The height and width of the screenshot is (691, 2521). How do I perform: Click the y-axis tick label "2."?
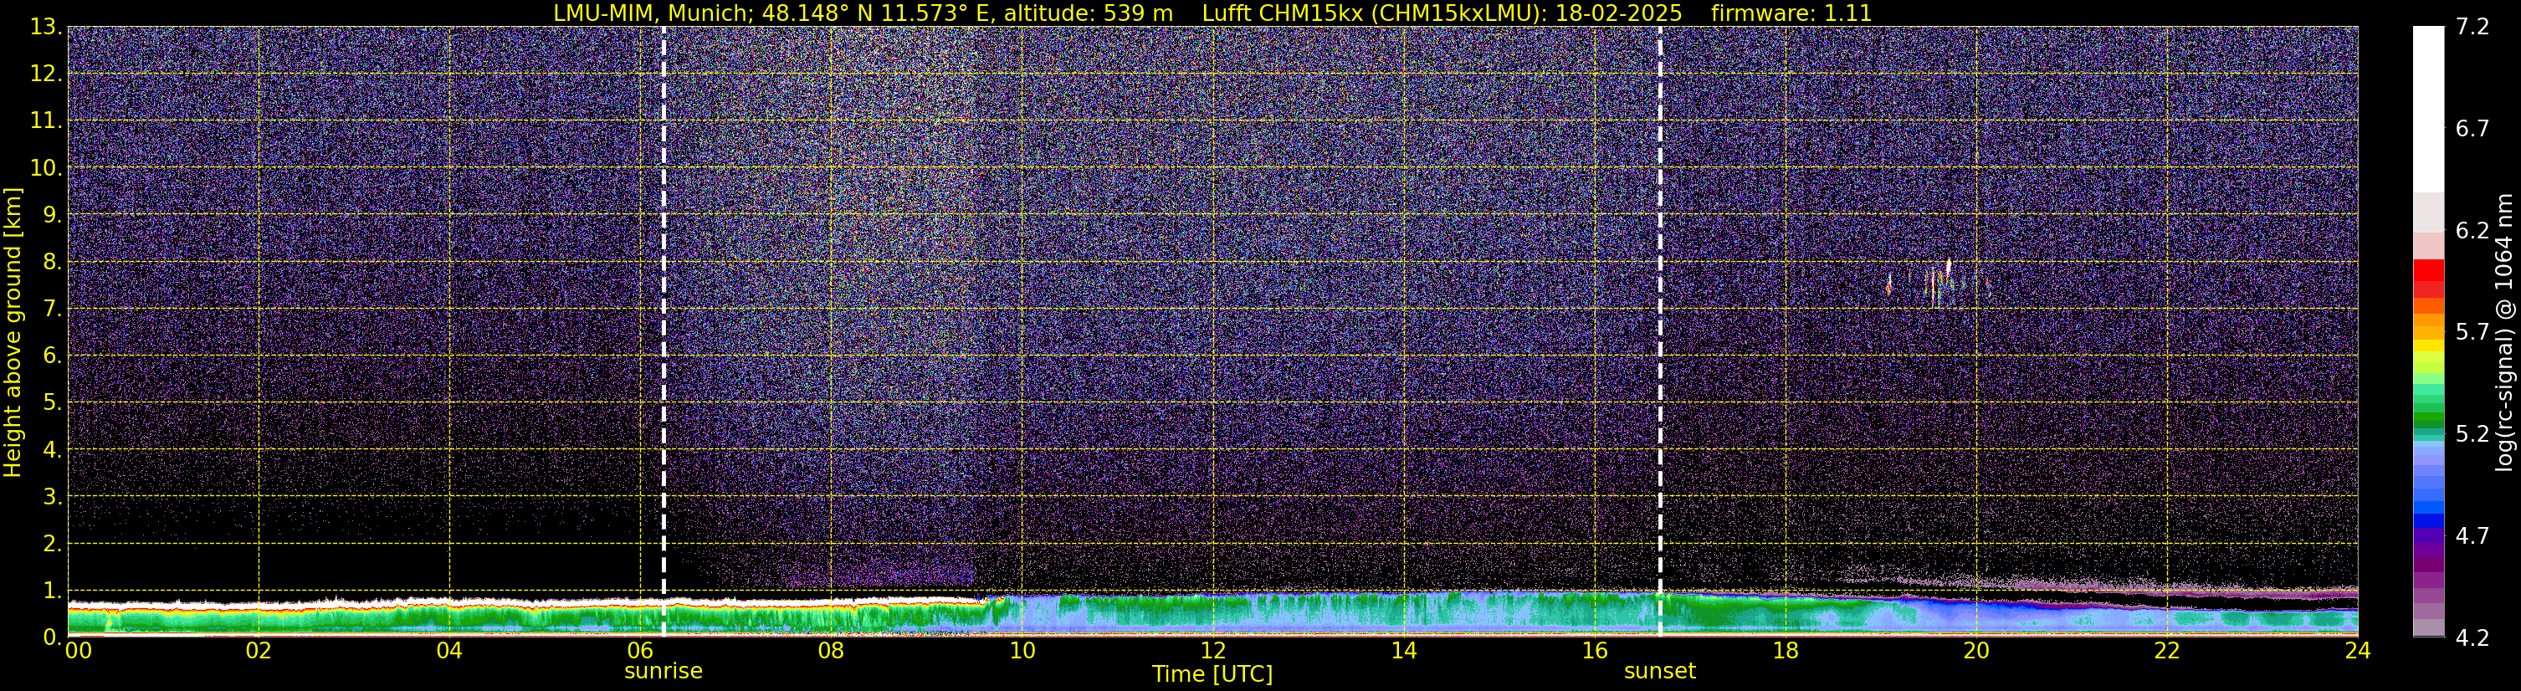pyautogui.click(x=52, y=545)
